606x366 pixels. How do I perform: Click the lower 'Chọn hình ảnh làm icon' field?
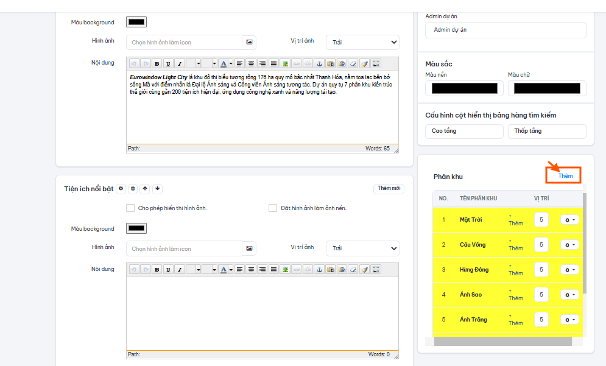point(184,248)
